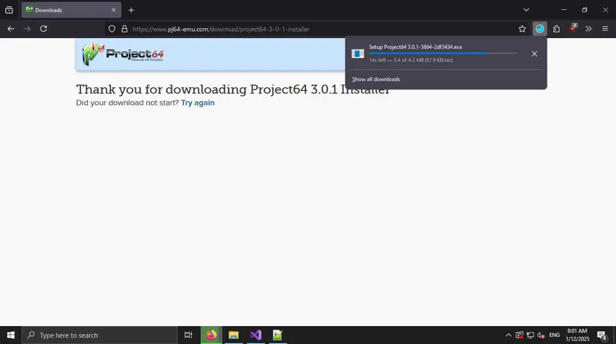This screenshot has height=344, width=616.
Task: Click the Project64 logo banner
Action: (x=123, y=54)
